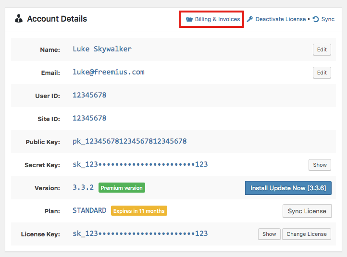Click the green Premium version badge
Viewport: 347px width, 257px height.
pos(122,188)
